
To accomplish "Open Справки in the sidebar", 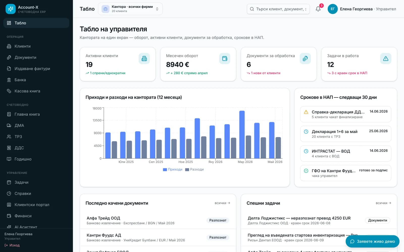I will (36, 194).
